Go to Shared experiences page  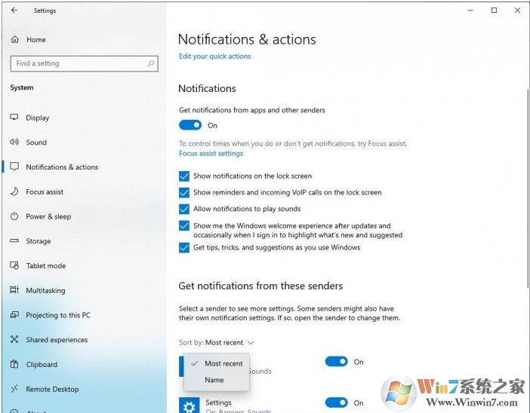coord(57,340)
